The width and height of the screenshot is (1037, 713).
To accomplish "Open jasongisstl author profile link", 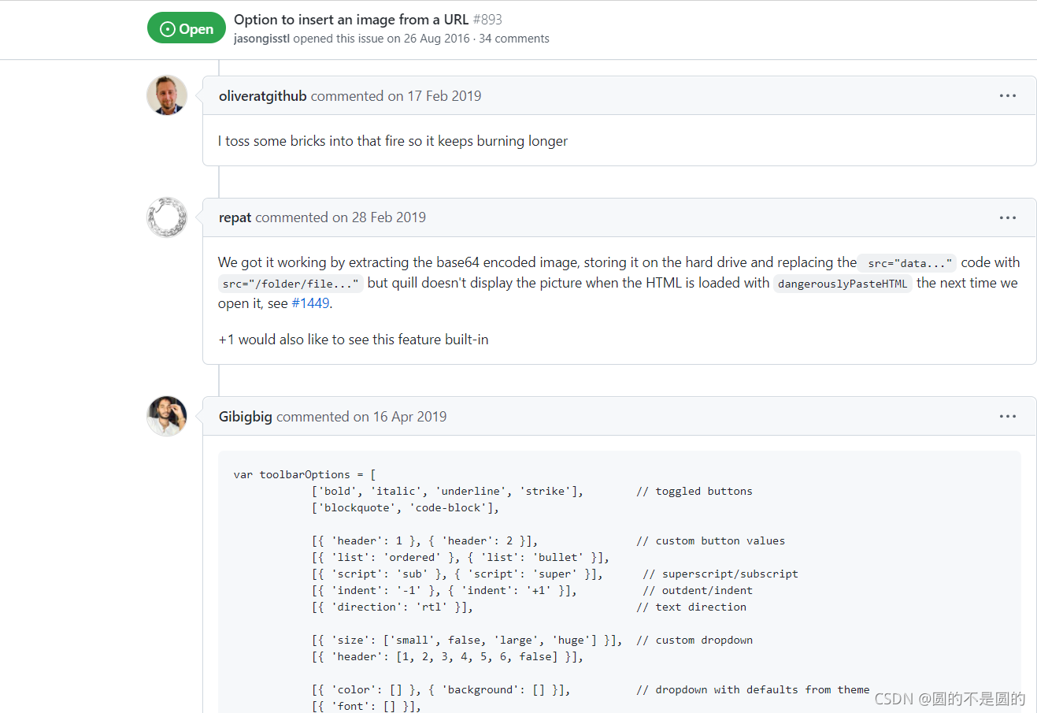I will 261,39.
